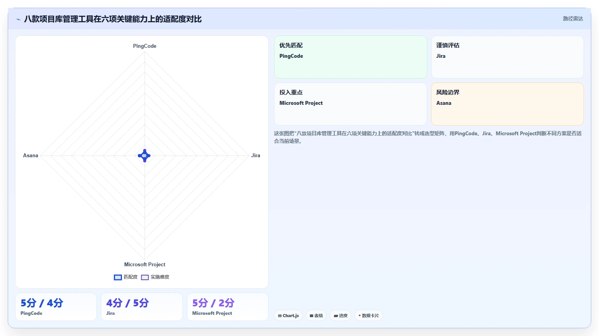
Task: Click the 表格 tag pill
Action: 316,316
